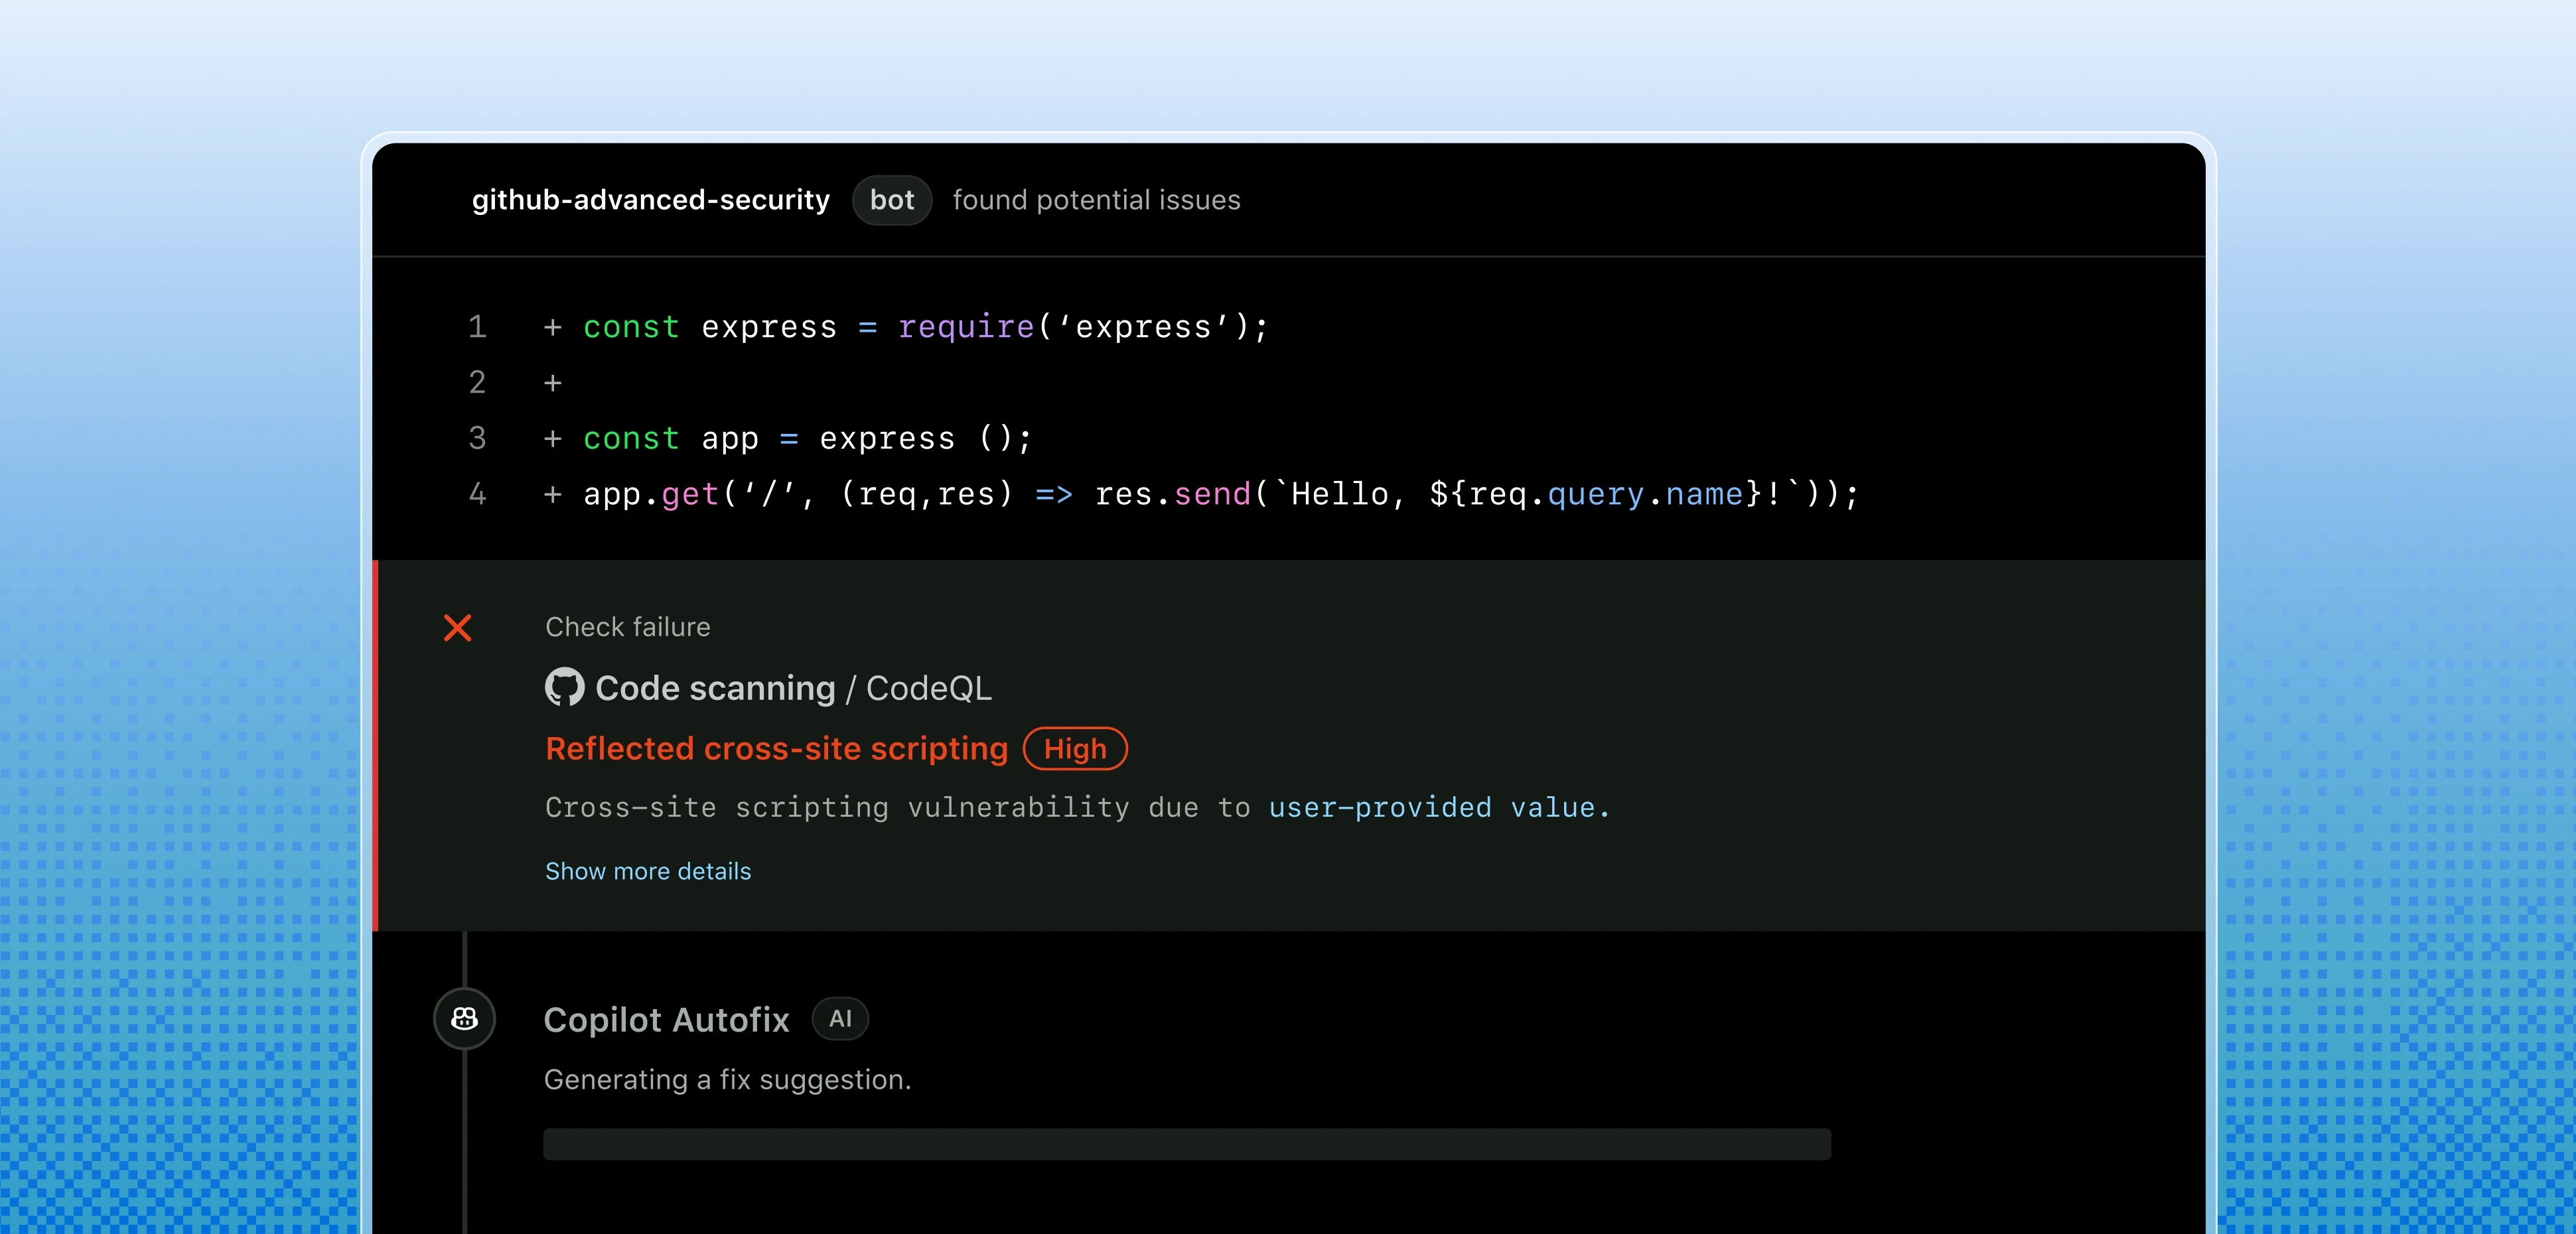Click the fix suggestion loading progress bar

(x=1187, y=1145)
